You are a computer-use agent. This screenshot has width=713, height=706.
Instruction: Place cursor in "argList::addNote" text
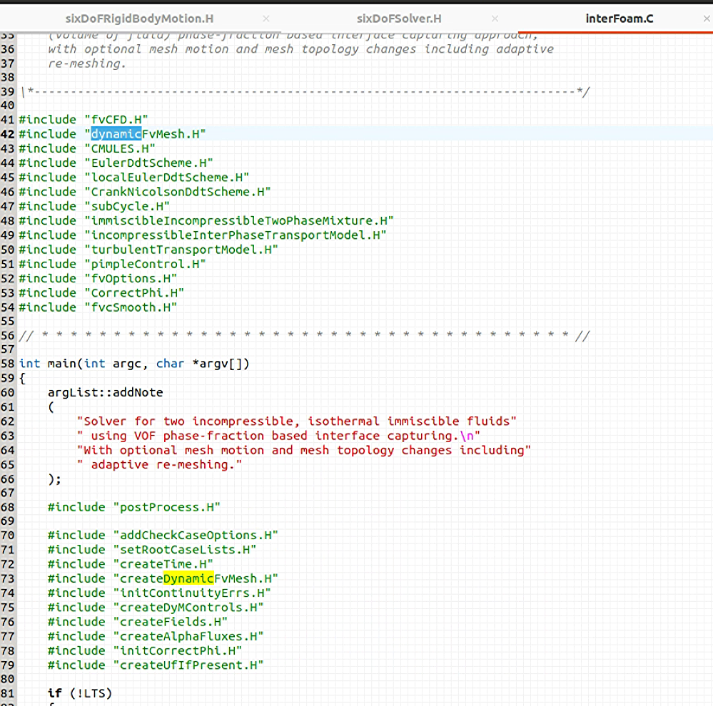coord(106,392)
